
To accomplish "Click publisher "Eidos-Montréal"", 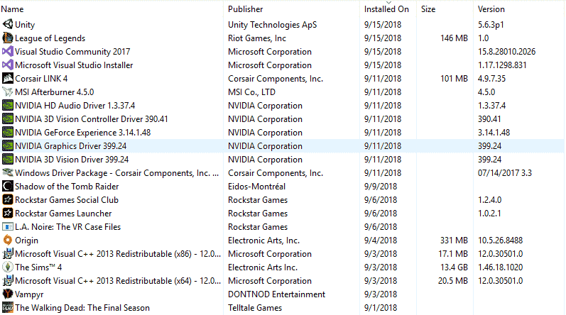I will 256,187.
